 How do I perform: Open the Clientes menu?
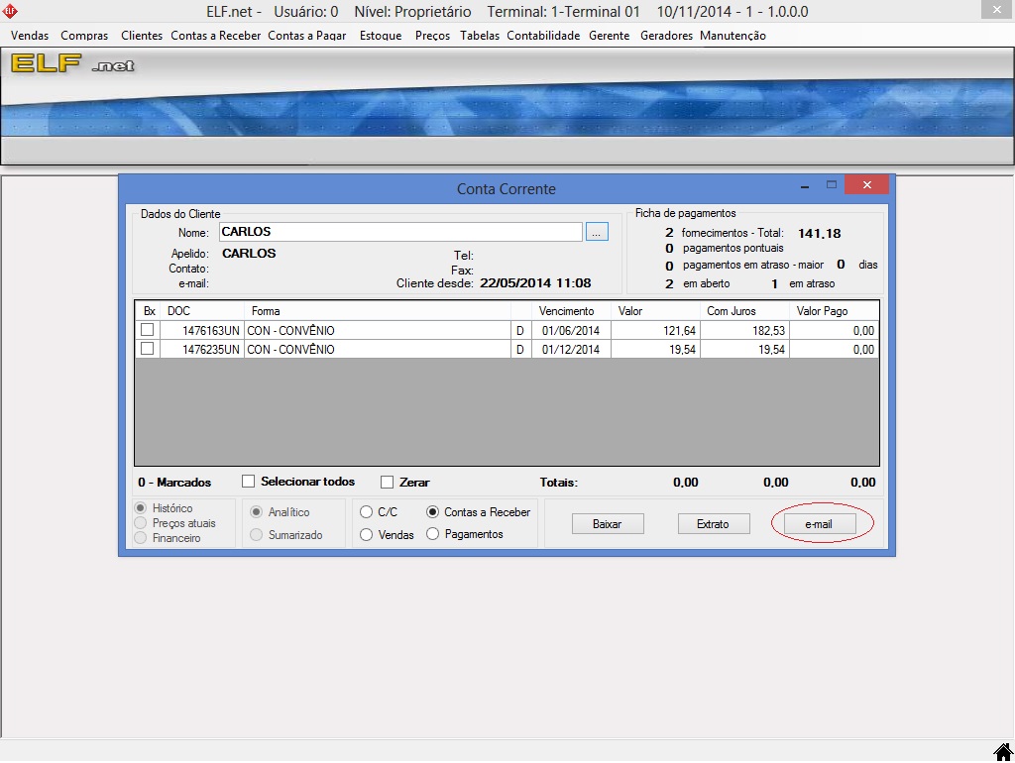(x=142, y=36)
